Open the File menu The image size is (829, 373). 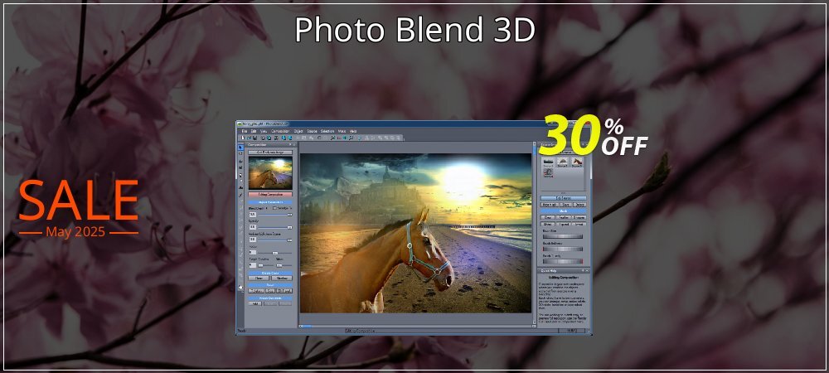tap(245, 131)
